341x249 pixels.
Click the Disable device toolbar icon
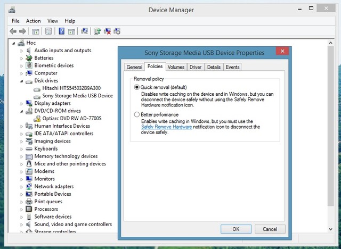pos(117,31)
